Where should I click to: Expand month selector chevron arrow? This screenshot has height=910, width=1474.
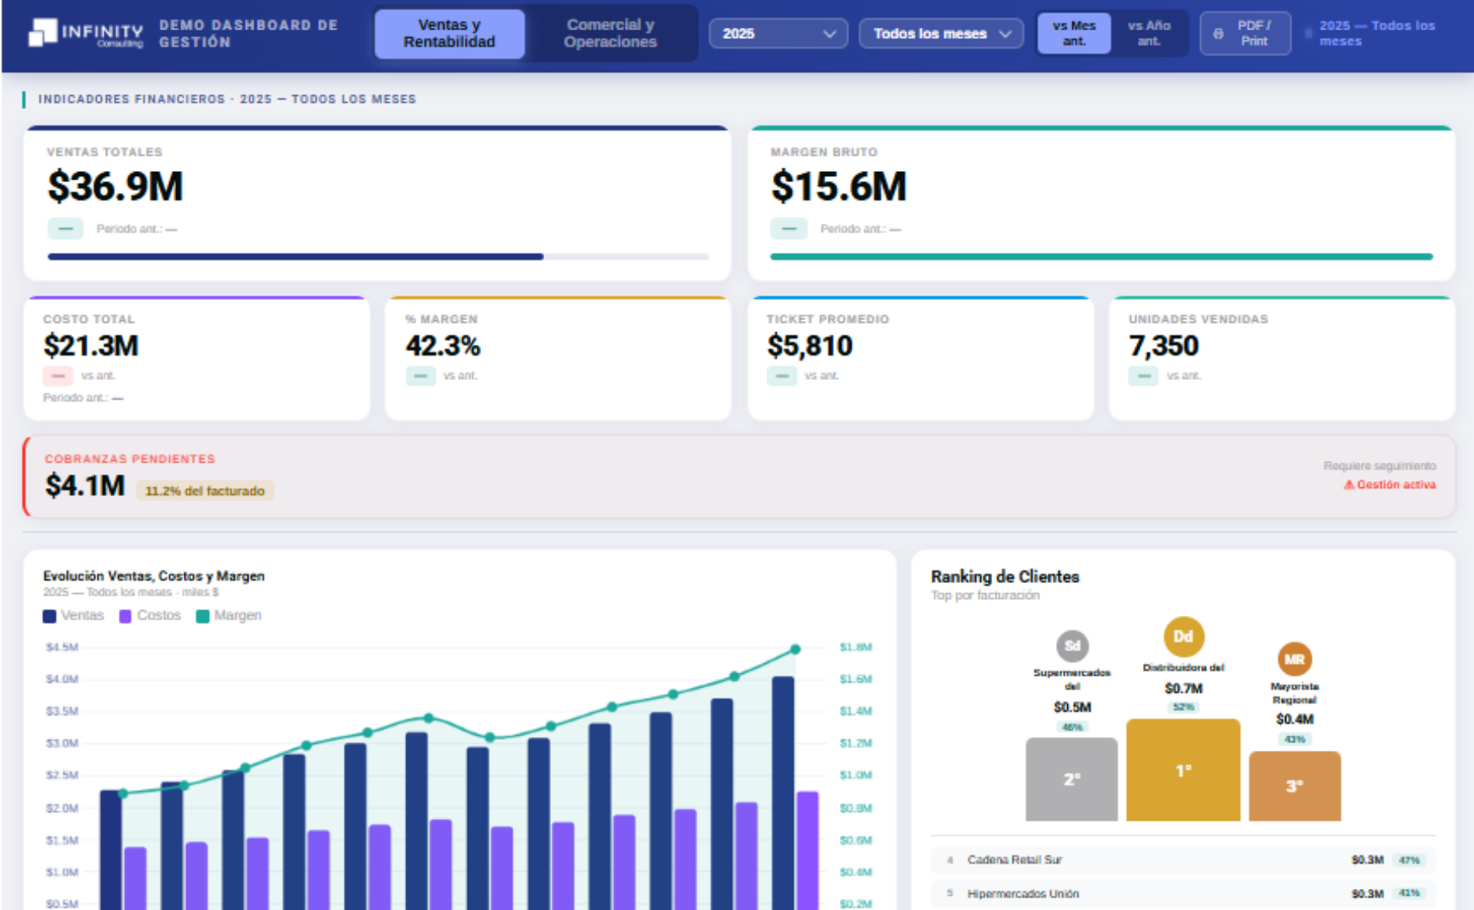click(1005, 34)
